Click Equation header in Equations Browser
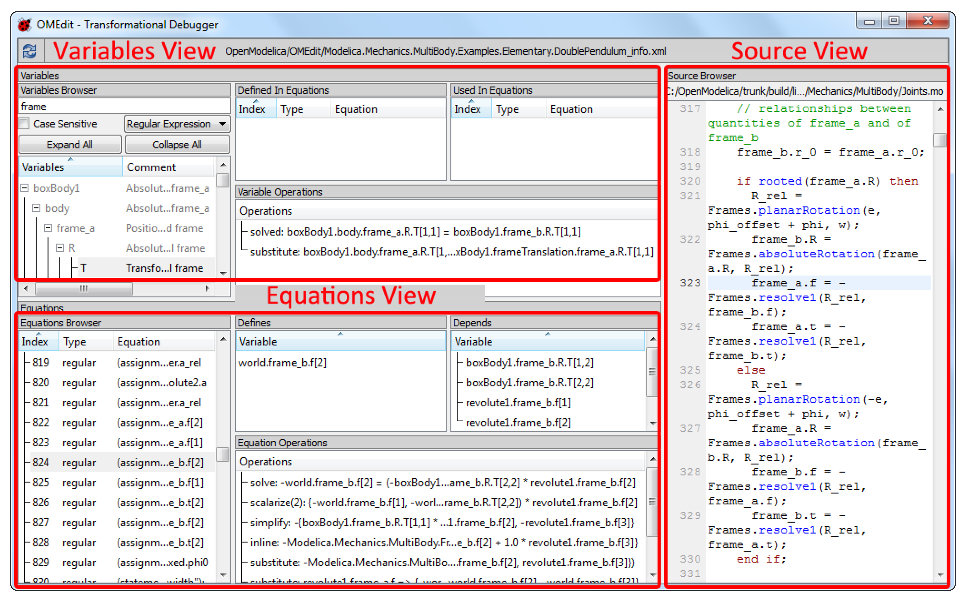Viewport: 966px width, 600px height. (x=165, y=341)
